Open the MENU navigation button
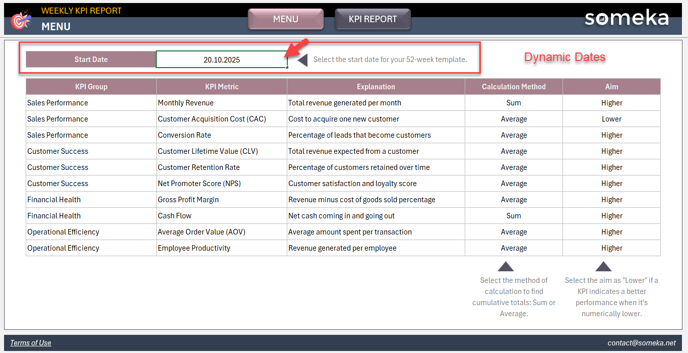This screenshot has width=688, height=353. [286, 19]
